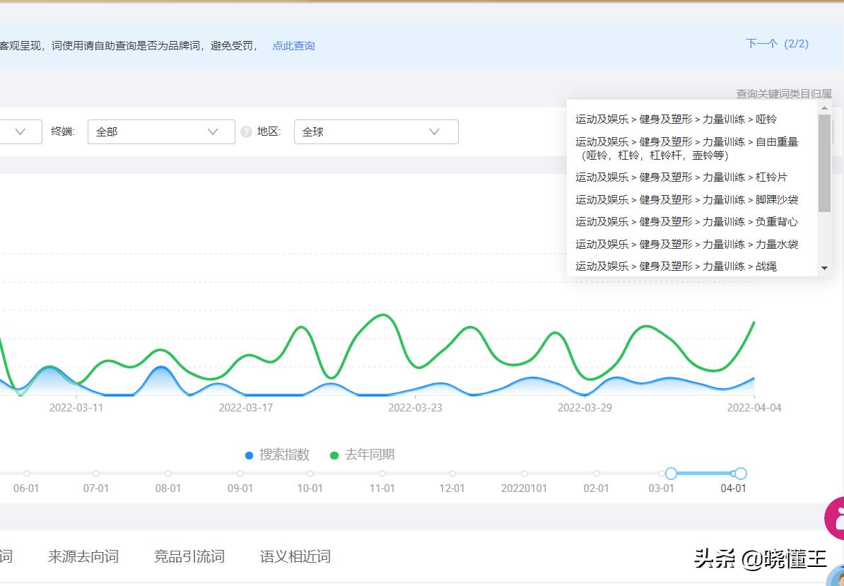The width and height of the screenshot is (844, 586).
Task: Click the 点此查询 link
Action: [x=293, y=45]
